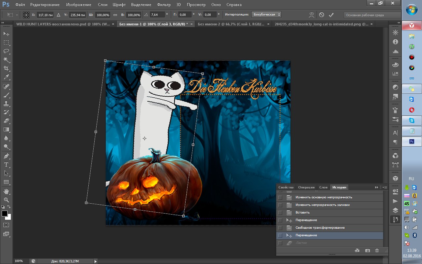
Task: Switch to the Слои panel tab
Action: pos(323,187)
